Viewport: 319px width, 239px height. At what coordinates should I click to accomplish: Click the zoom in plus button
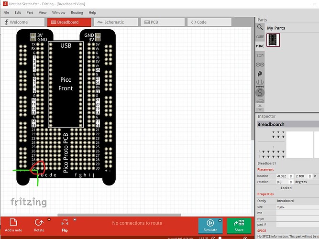tap(245, 238)
